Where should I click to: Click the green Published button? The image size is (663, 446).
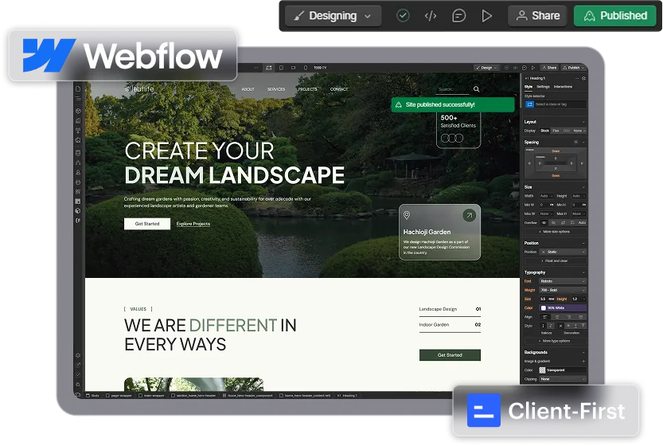click(x=614, y=16)
